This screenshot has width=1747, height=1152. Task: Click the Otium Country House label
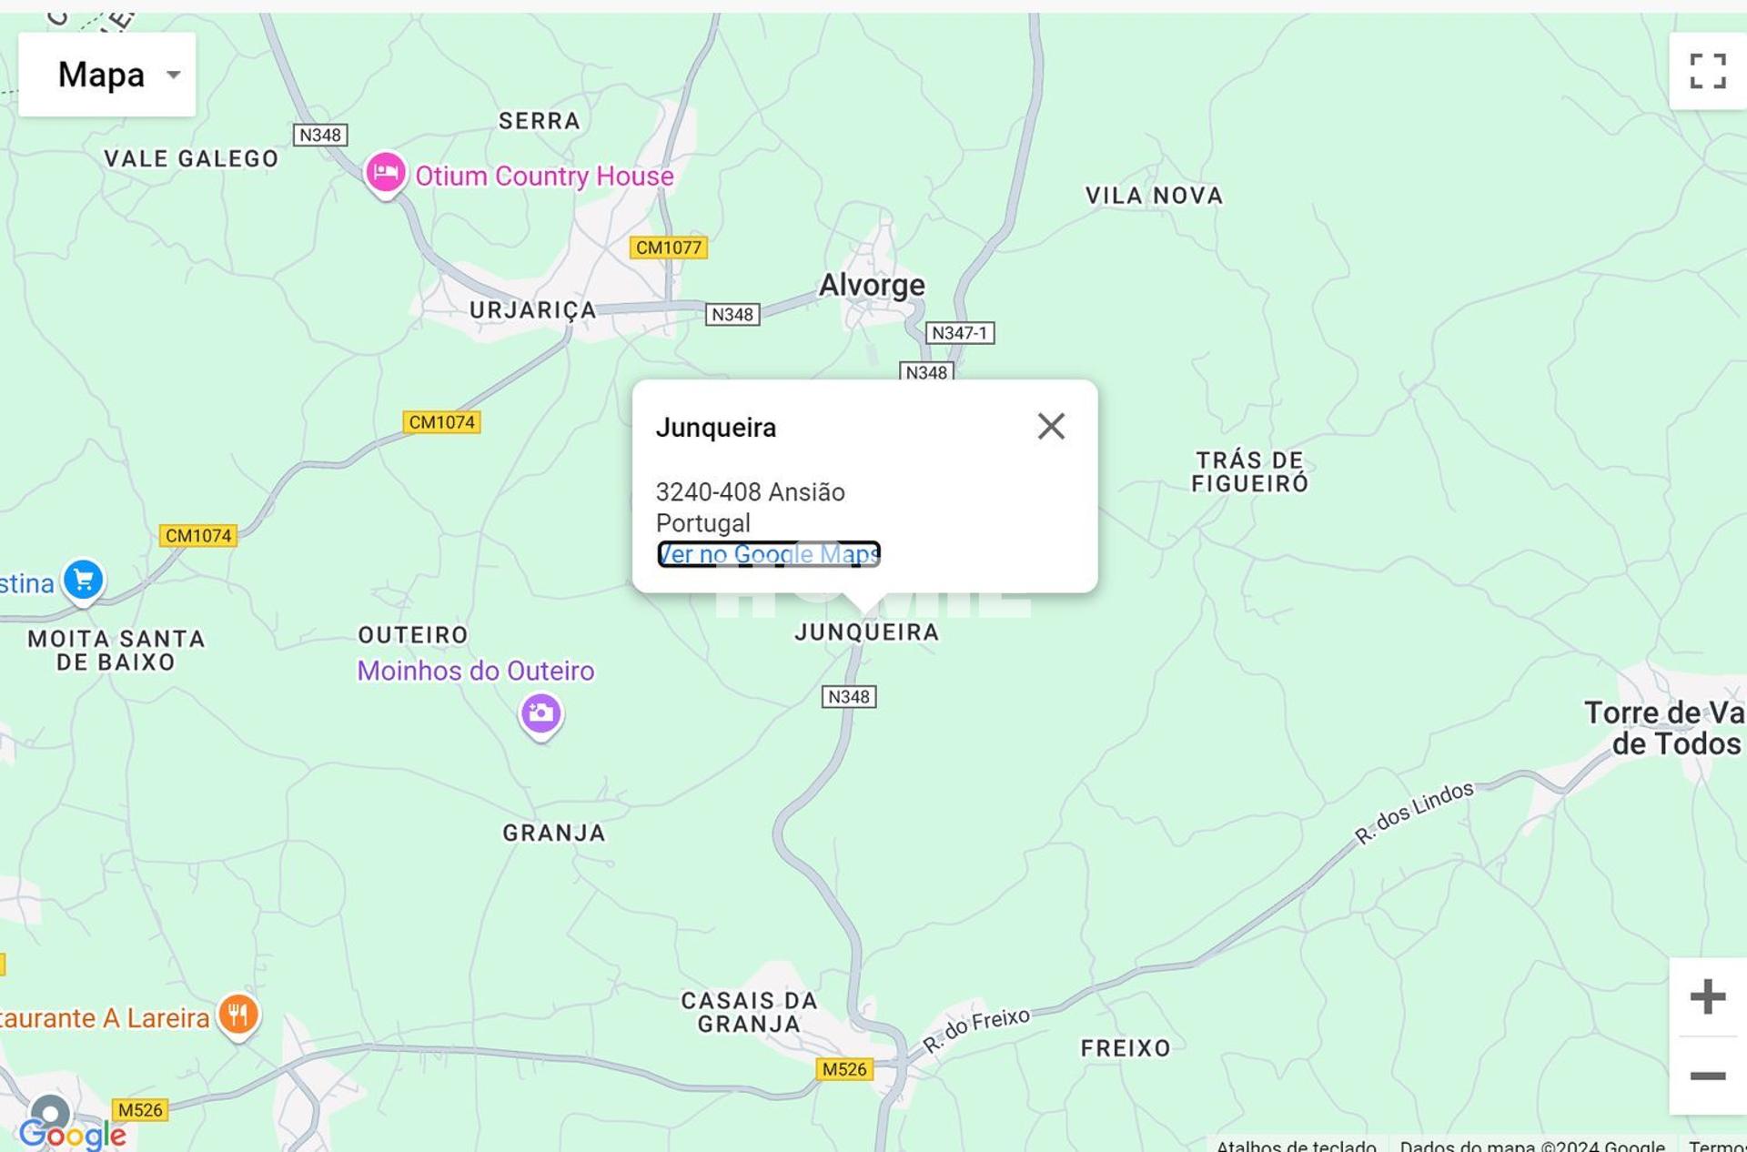point(544,176)
